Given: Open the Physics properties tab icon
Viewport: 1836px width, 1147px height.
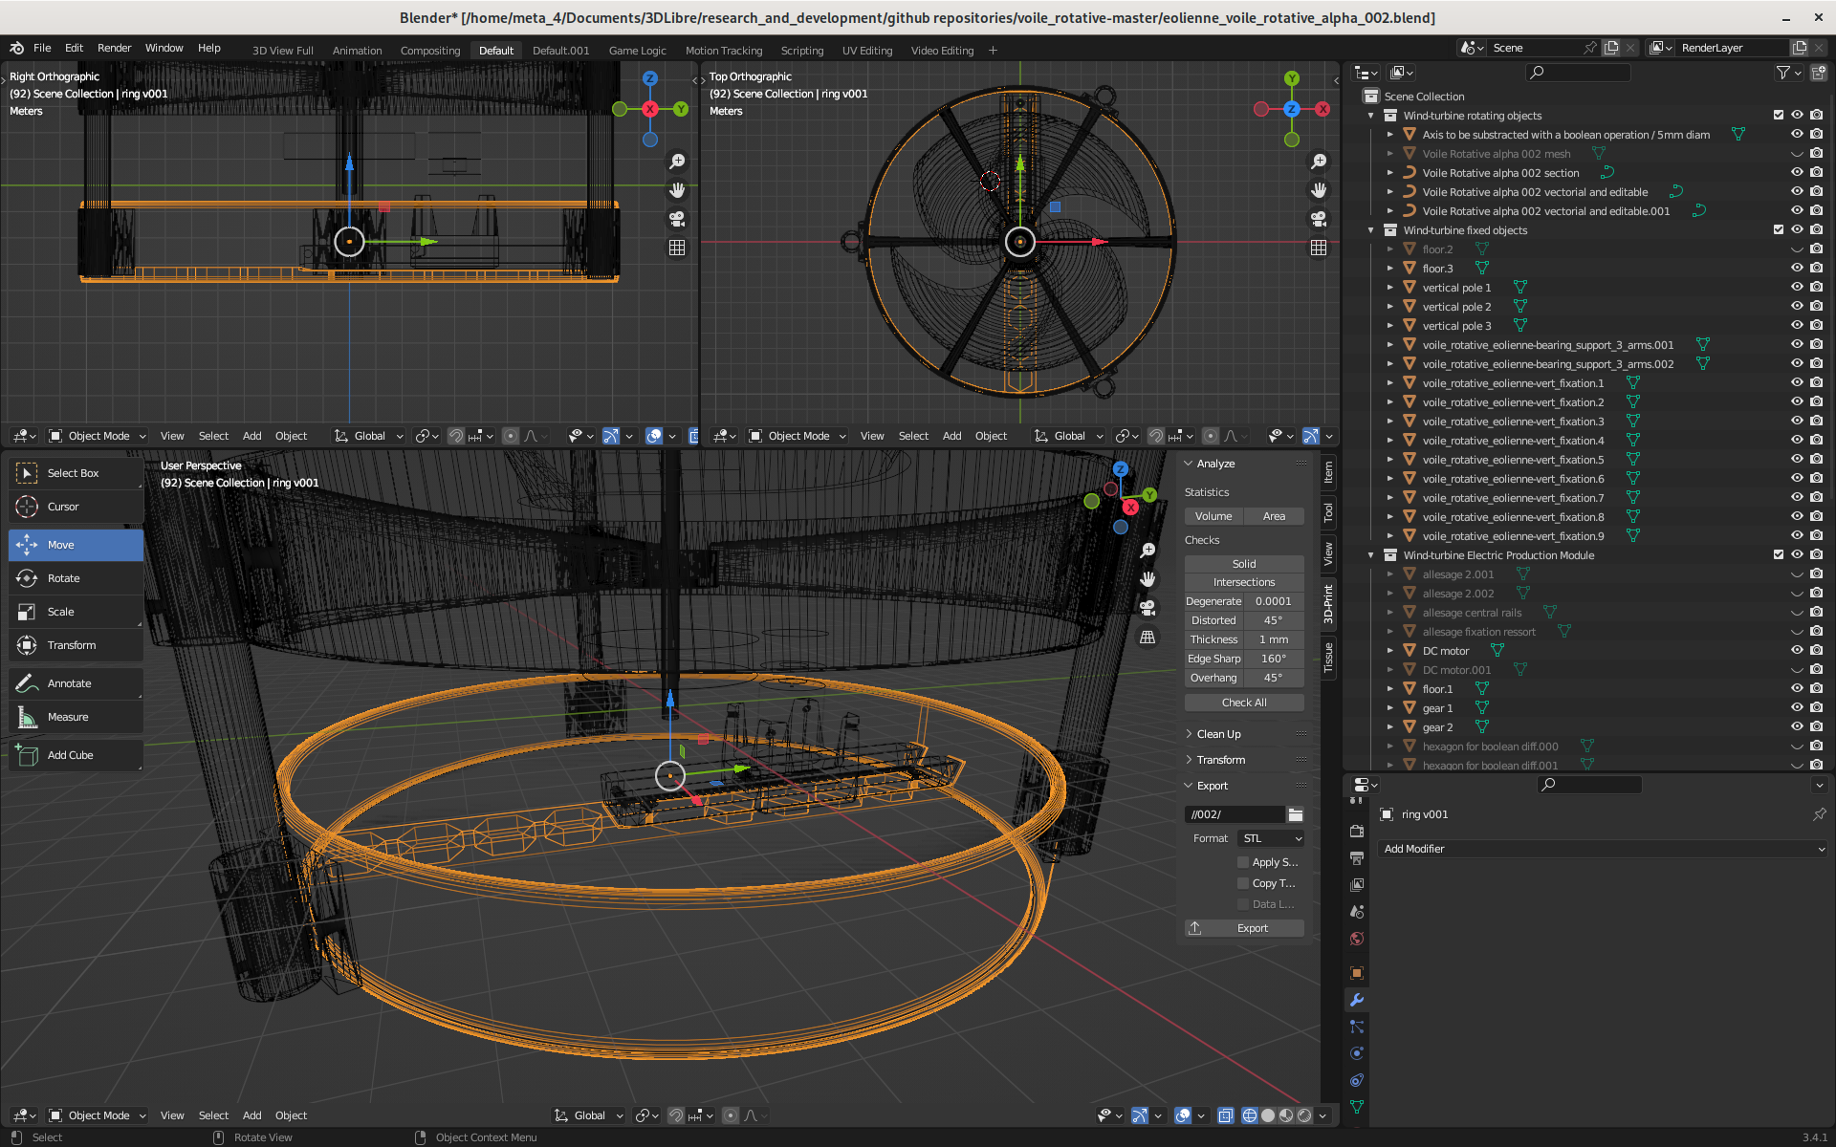Looking at the screenshot, I should [1356, 1053].
